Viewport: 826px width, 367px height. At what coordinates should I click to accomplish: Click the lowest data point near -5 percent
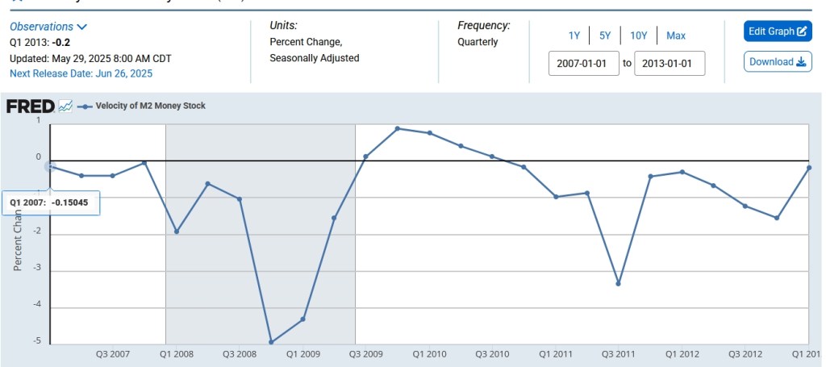click(x=271, y=342)
